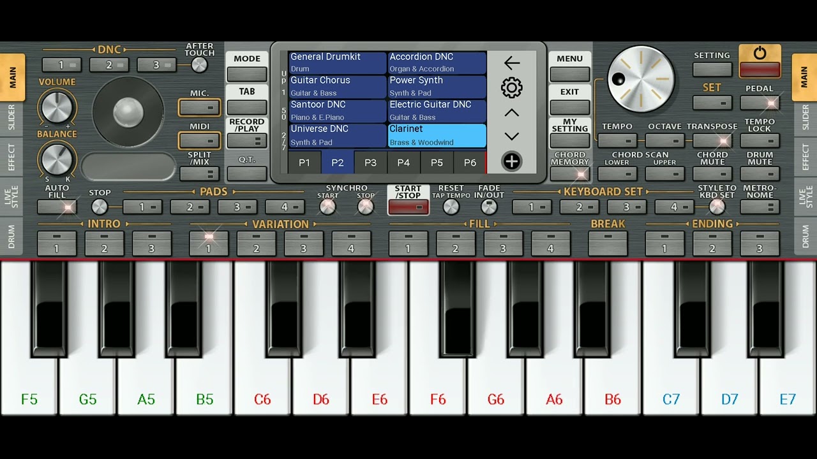Tap the up chevron in display
Image resolution: width=817 pixels, height=459 pixels.
click(512, 113)
